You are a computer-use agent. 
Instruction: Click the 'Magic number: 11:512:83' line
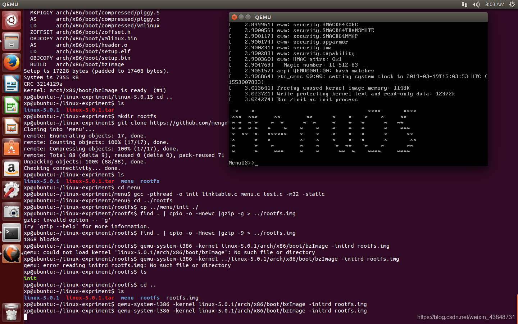pos(293,65)
